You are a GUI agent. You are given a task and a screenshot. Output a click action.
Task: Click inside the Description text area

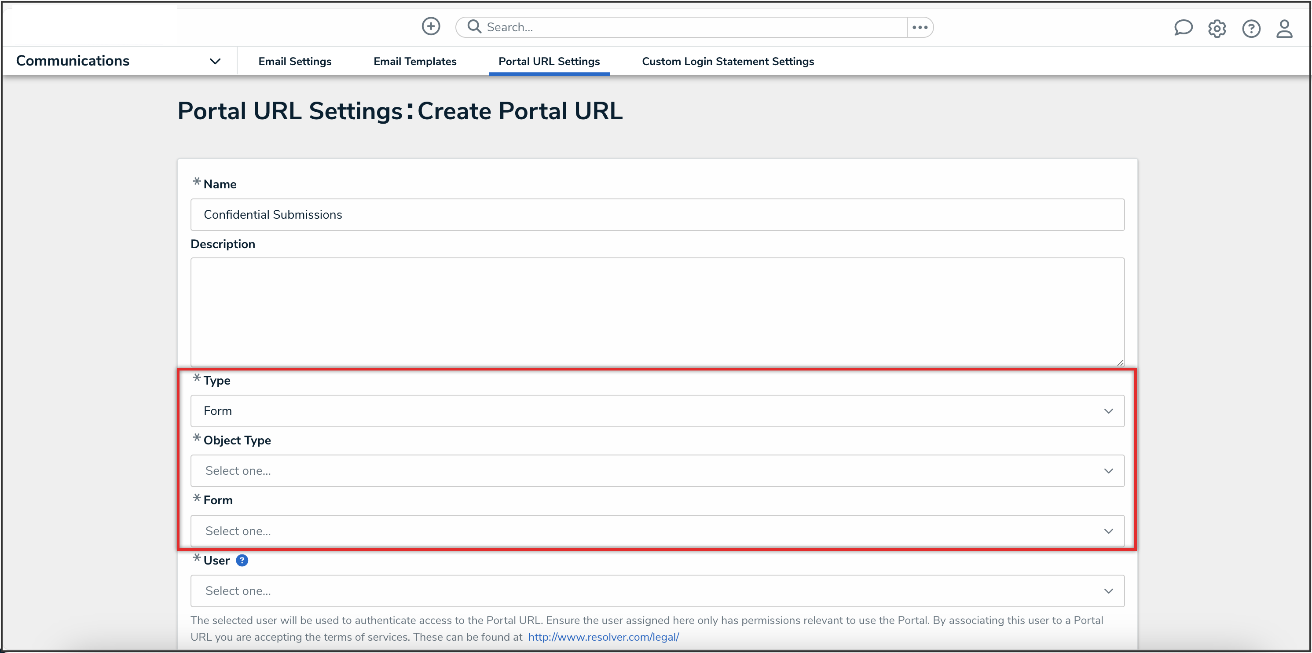657,311
